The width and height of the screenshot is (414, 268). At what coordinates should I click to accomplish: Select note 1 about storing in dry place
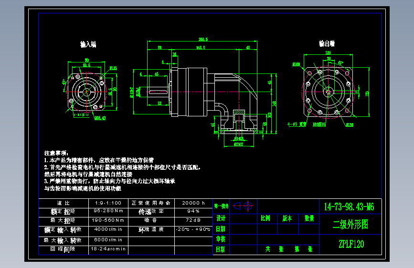pos(99,160)
